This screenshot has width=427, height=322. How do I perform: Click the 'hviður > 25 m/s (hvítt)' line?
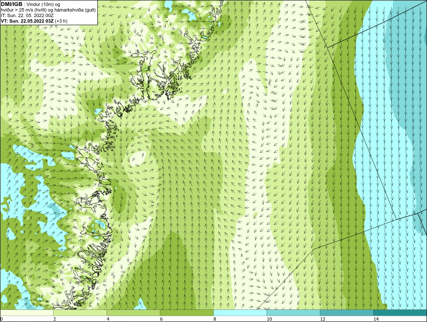[24, 10]
